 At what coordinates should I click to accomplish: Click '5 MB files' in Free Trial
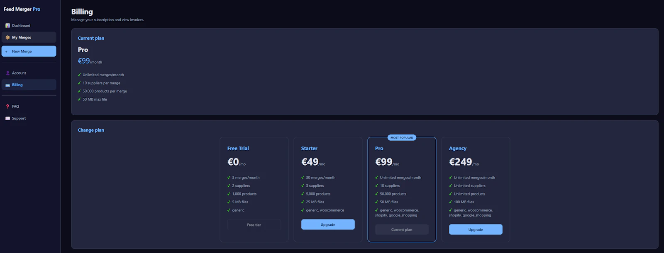(x=240, y=202)
